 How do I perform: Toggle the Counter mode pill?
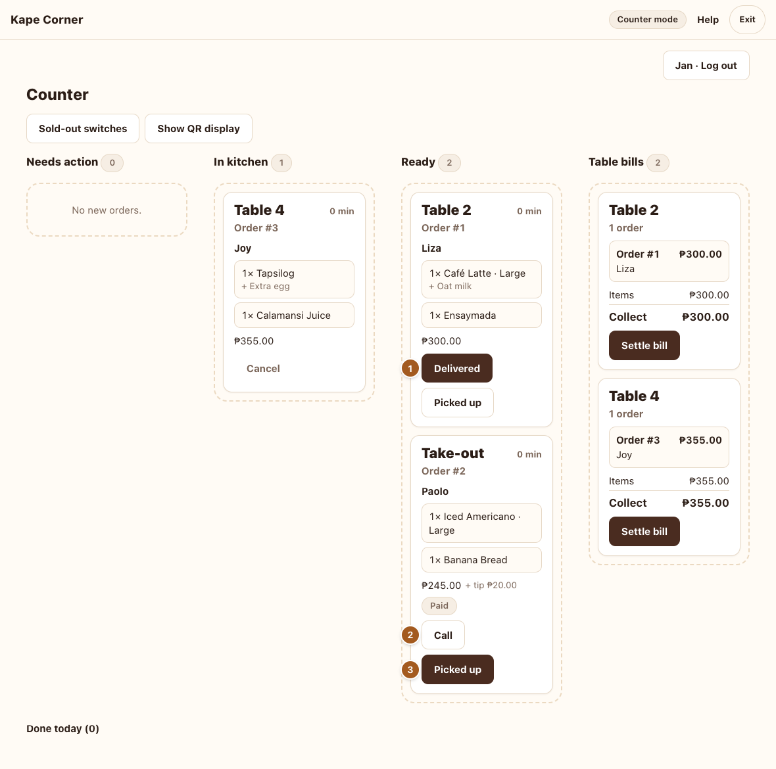647,20
